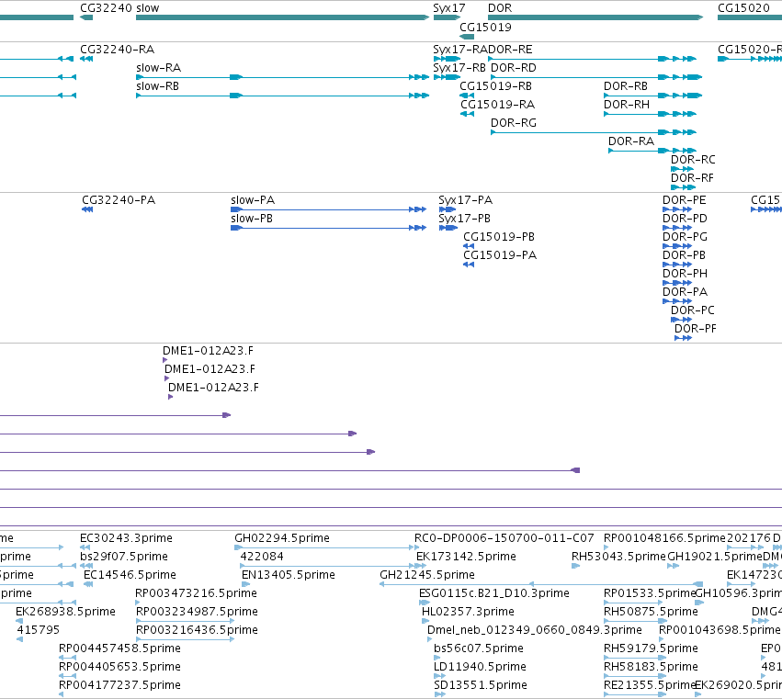The image size is (782, 699).
Task: Select protein CG15019-PB
Action: 469,246
